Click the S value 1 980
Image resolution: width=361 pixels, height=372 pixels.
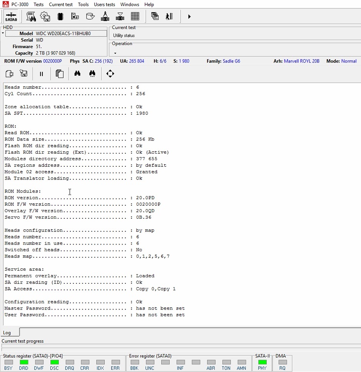184,61
